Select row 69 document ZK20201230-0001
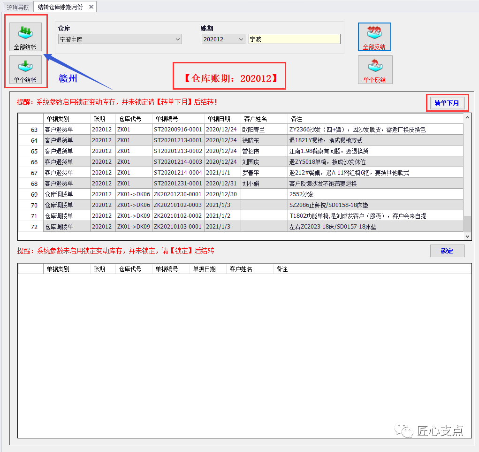Image resolution: width=479 pixels, height=452 pixels. click(178, 194)
